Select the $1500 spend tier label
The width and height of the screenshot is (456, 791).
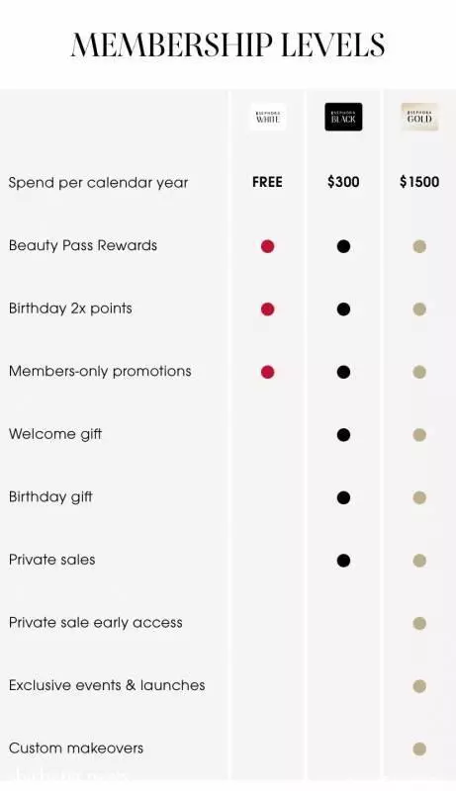click(419, 182)
